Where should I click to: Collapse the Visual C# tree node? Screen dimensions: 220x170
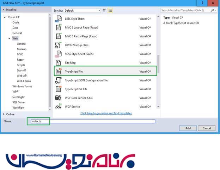(x=5, y=17)
